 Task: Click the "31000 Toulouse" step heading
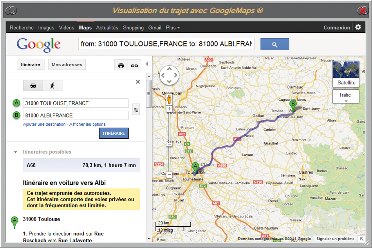click(42, 219)
